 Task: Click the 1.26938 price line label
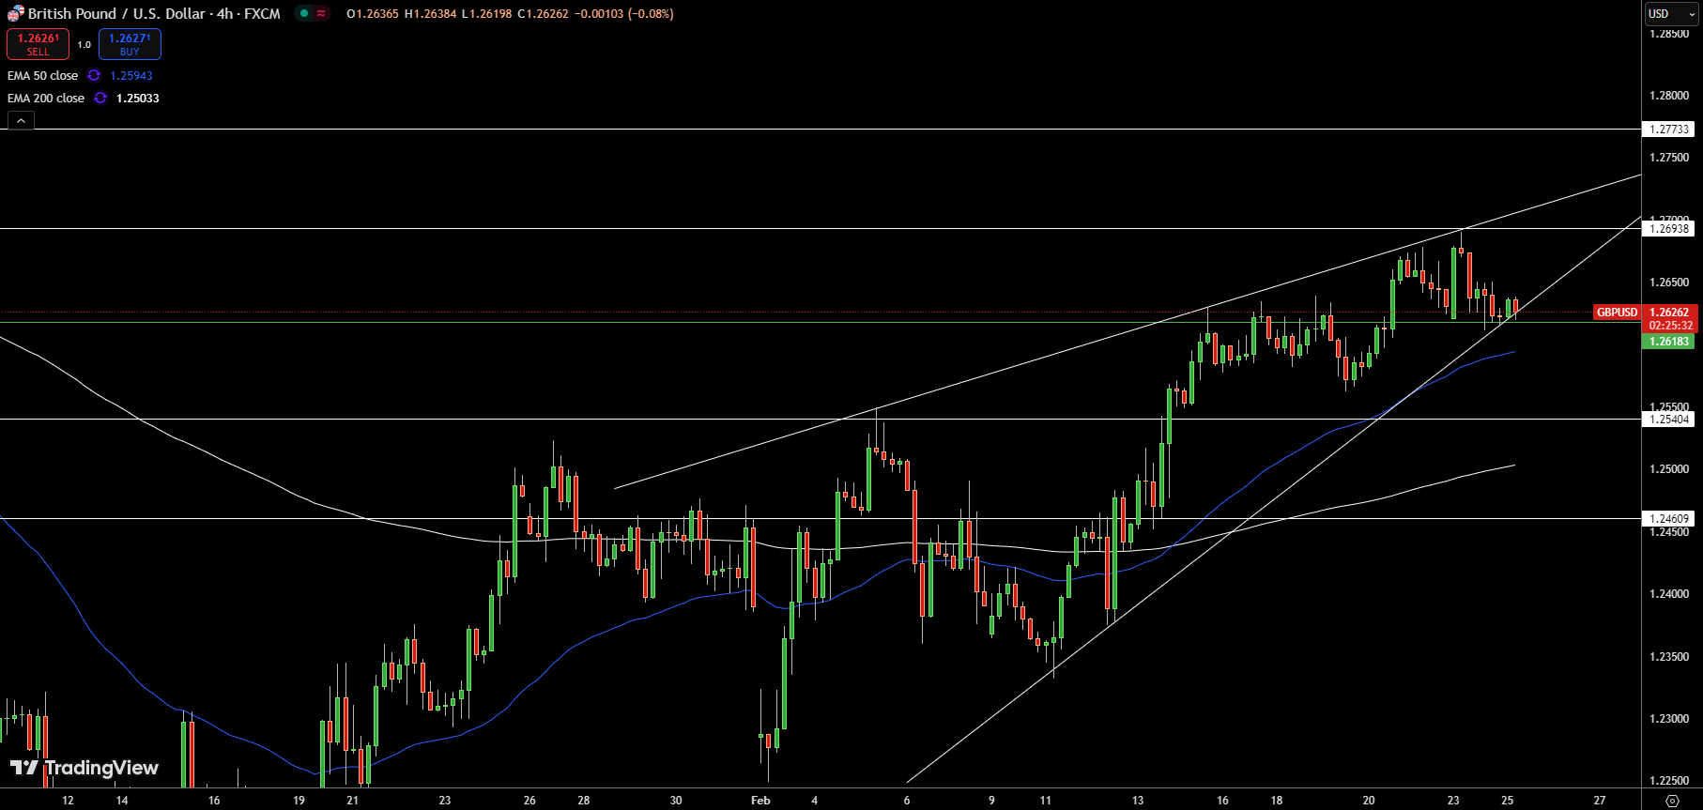[1669, 229]
